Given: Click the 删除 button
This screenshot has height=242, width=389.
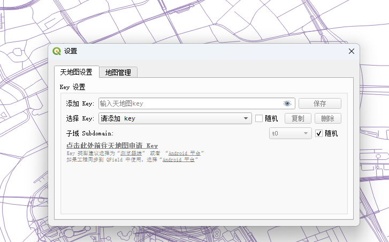Looking at the screenshot, I should pos(327,118).
